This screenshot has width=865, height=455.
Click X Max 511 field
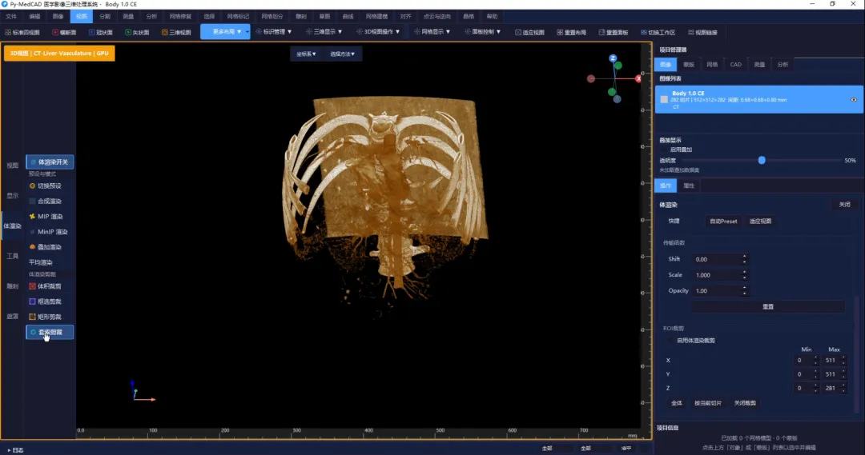[834, 361]
